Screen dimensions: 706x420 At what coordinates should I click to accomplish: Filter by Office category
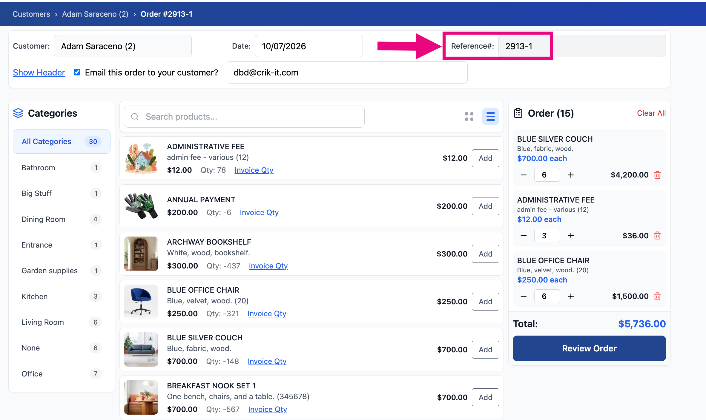(x=62, y=374)
